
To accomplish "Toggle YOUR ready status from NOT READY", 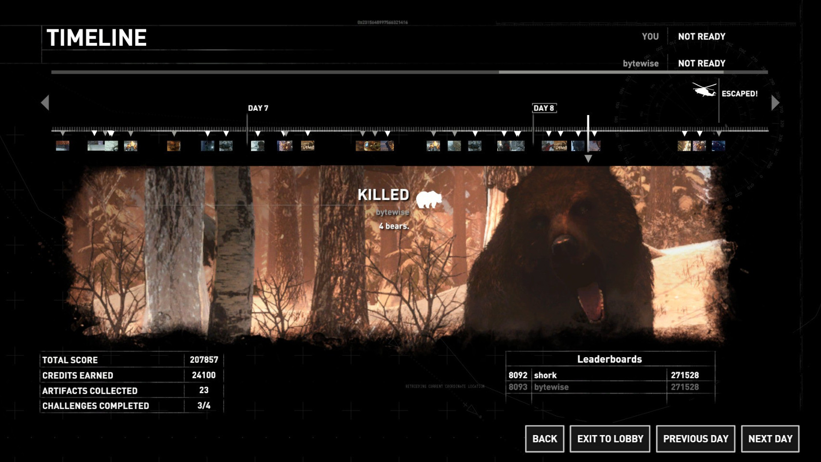I will tap(701, 37).
